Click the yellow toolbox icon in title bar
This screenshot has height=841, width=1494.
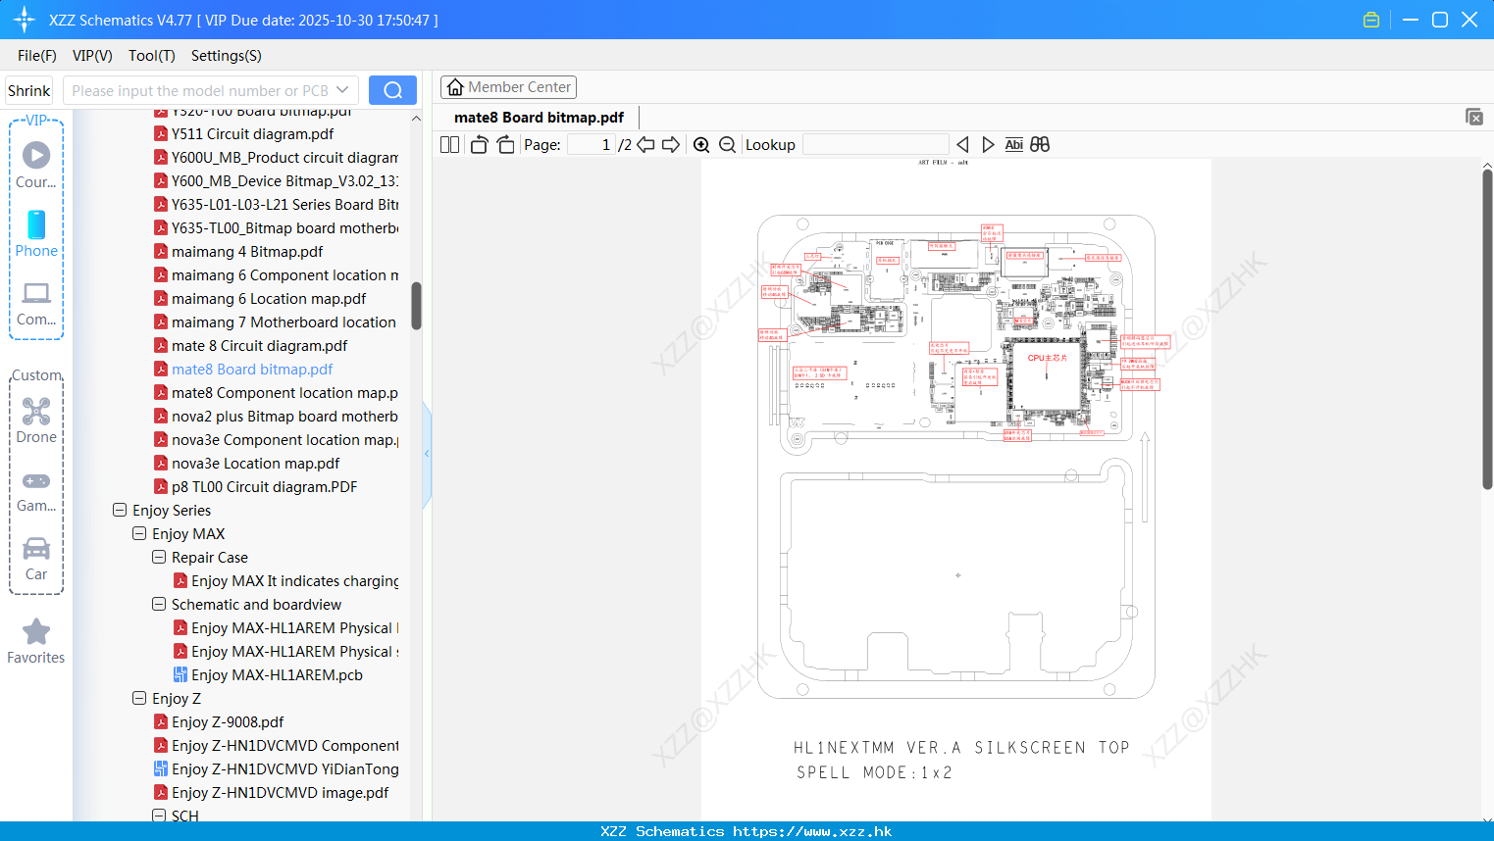point(1371,20)
